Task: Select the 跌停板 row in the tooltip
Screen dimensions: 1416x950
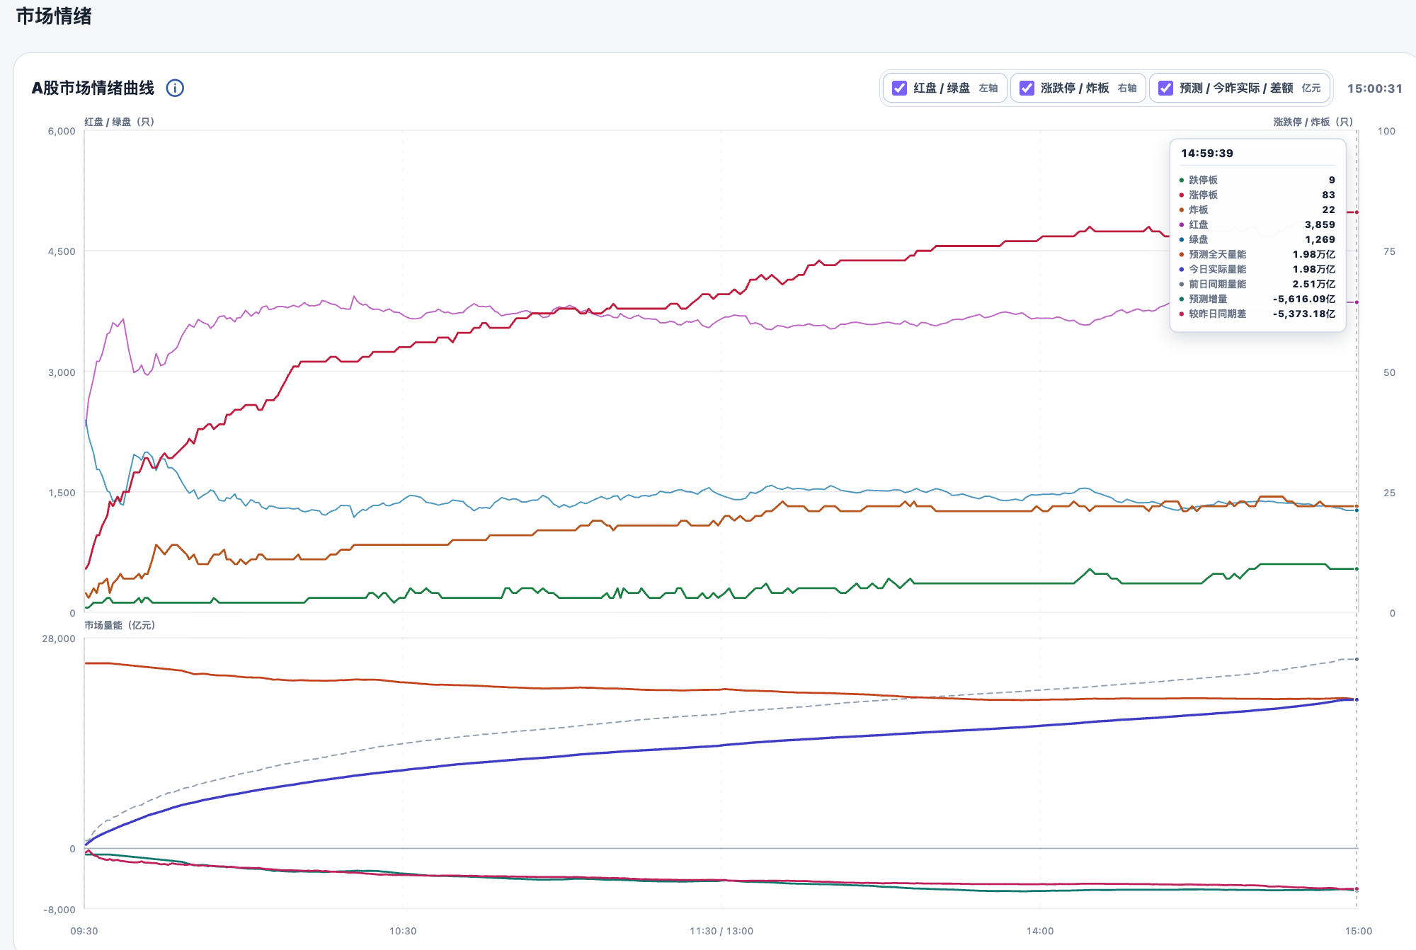Action: point(1257,180)
